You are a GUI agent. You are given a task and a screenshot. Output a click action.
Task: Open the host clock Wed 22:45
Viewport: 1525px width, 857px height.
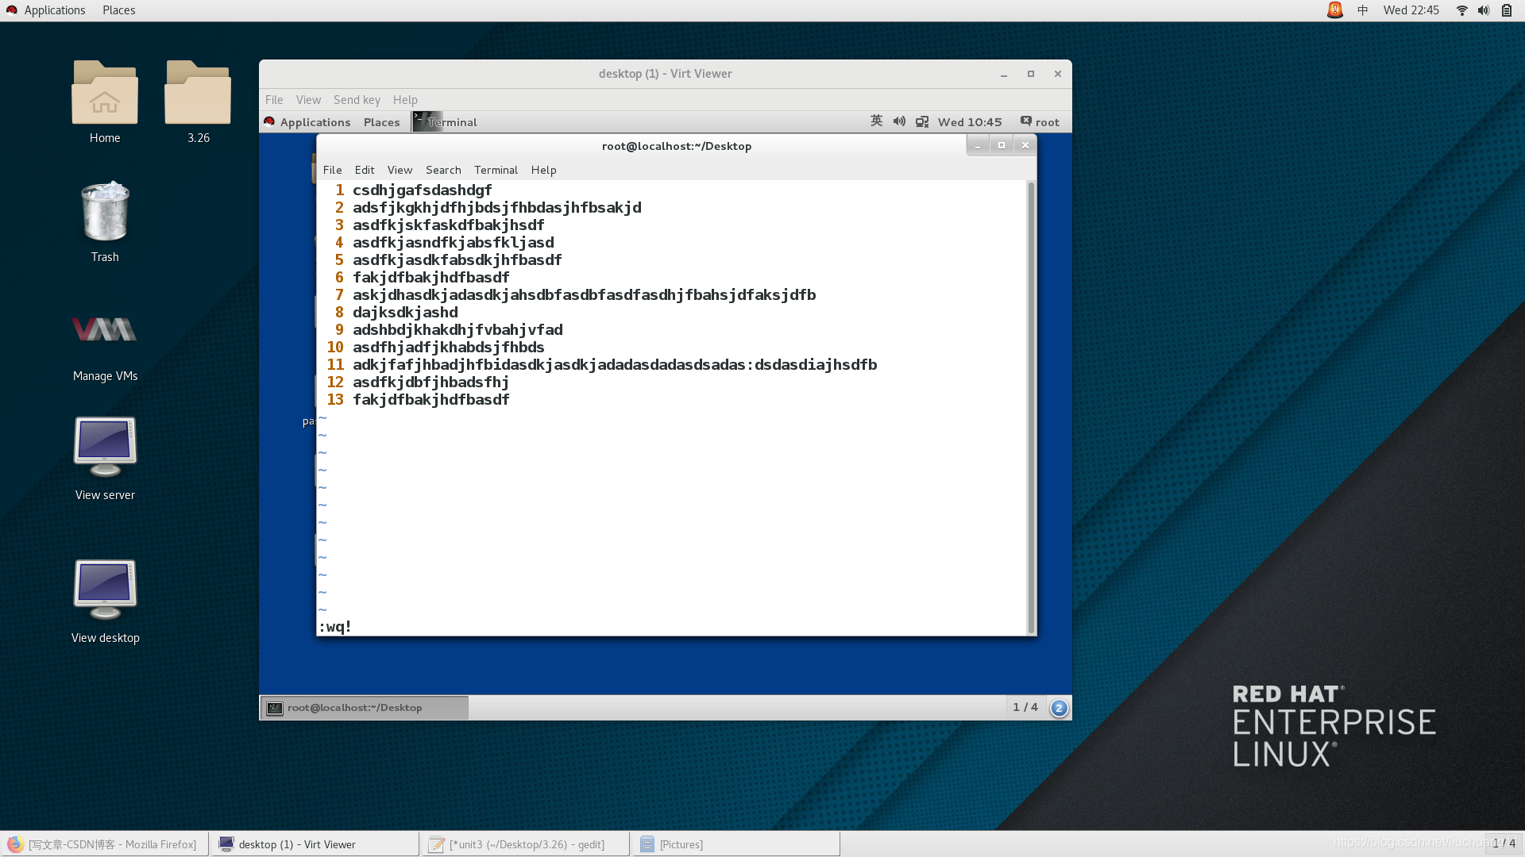coord(1411,10)
